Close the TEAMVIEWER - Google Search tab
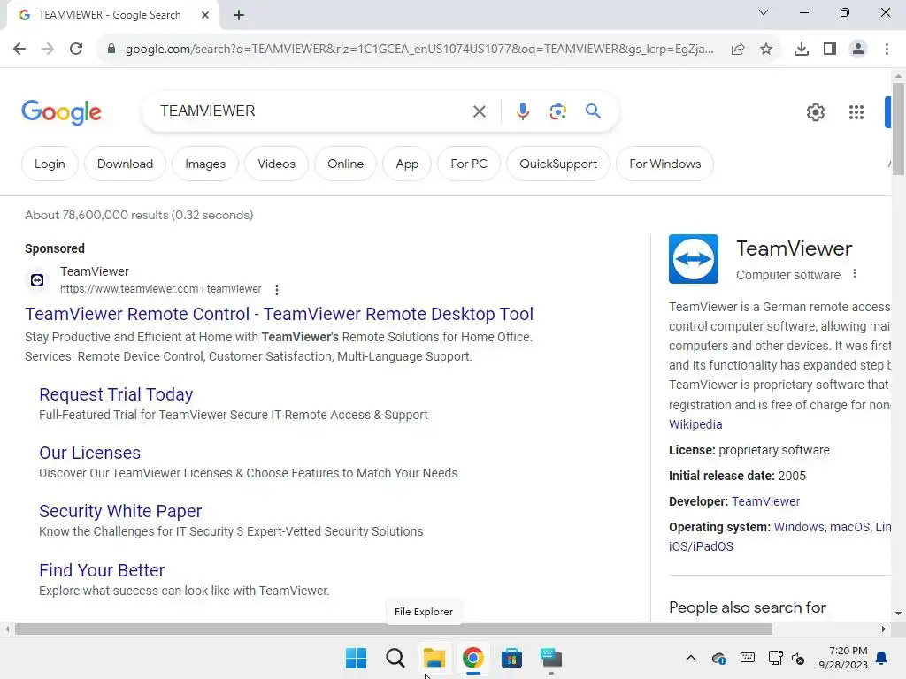906x679 pixels. 205,15
